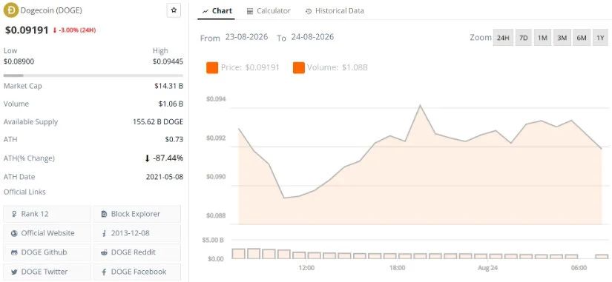612x282 pixels.
Task: Switch to the Chart tab
Action: (217, 11)
